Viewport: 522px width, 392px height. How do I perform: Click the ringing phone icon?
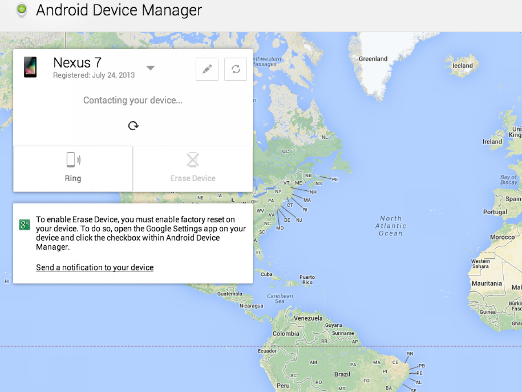point(73,160)
